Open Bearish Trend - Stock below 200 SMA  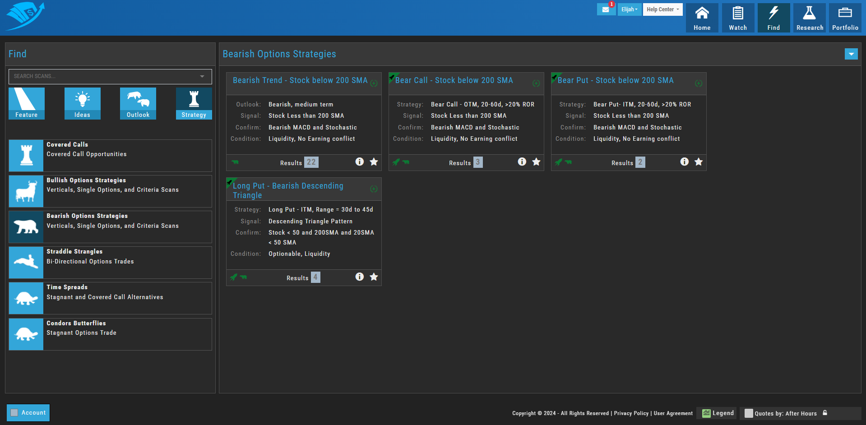click(x=300, y=80)
